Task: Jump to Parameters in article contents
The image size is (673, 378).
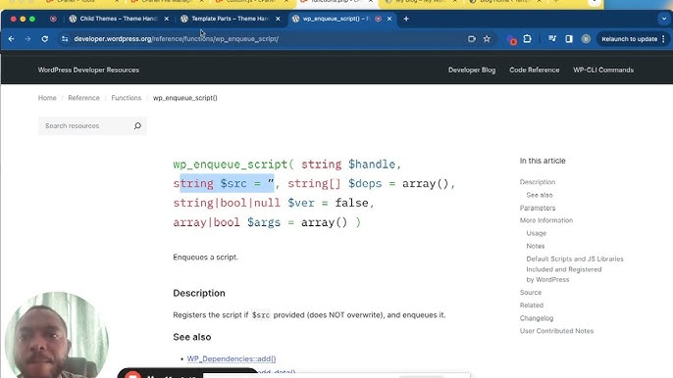Action: pyautogui.click(x=538, y=208)
